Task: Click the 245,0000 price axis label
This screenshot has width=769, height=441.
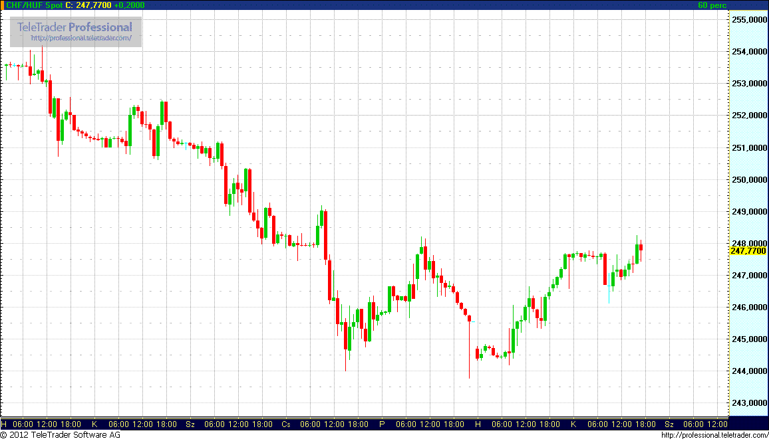Action: tap(749, 339)
